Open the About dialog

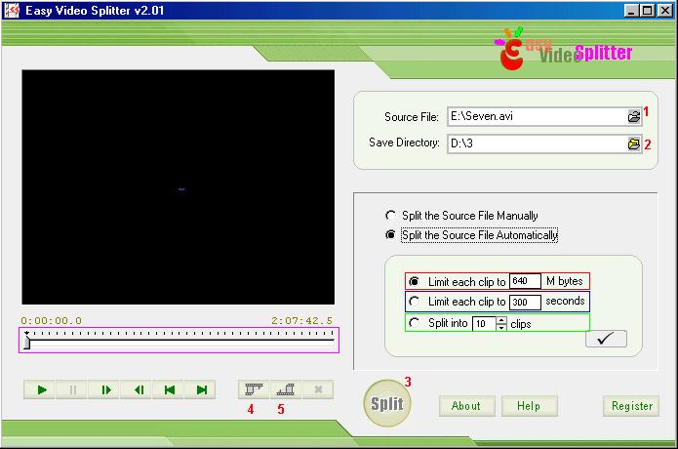click(x=466, y=406)
